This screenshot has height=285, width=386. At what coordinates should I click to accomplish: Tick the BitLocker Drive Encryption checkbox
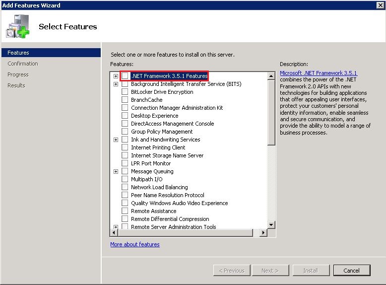125,92
